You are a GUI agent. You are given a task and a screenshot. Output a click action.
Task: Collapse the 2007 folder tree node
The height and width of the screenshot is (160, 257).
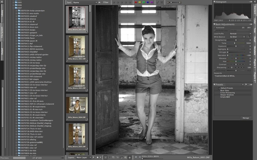(x=13, y=8)
